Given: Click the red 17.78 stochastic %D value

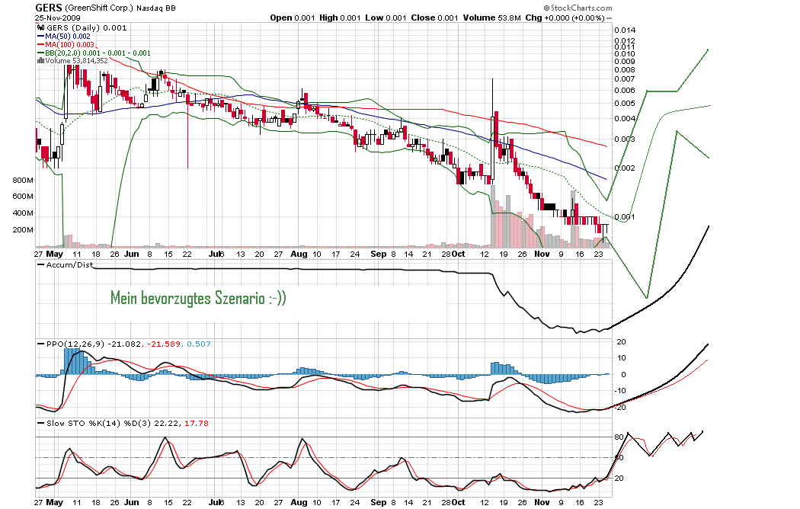Looking at the screenshot, I should coord(197,424).
